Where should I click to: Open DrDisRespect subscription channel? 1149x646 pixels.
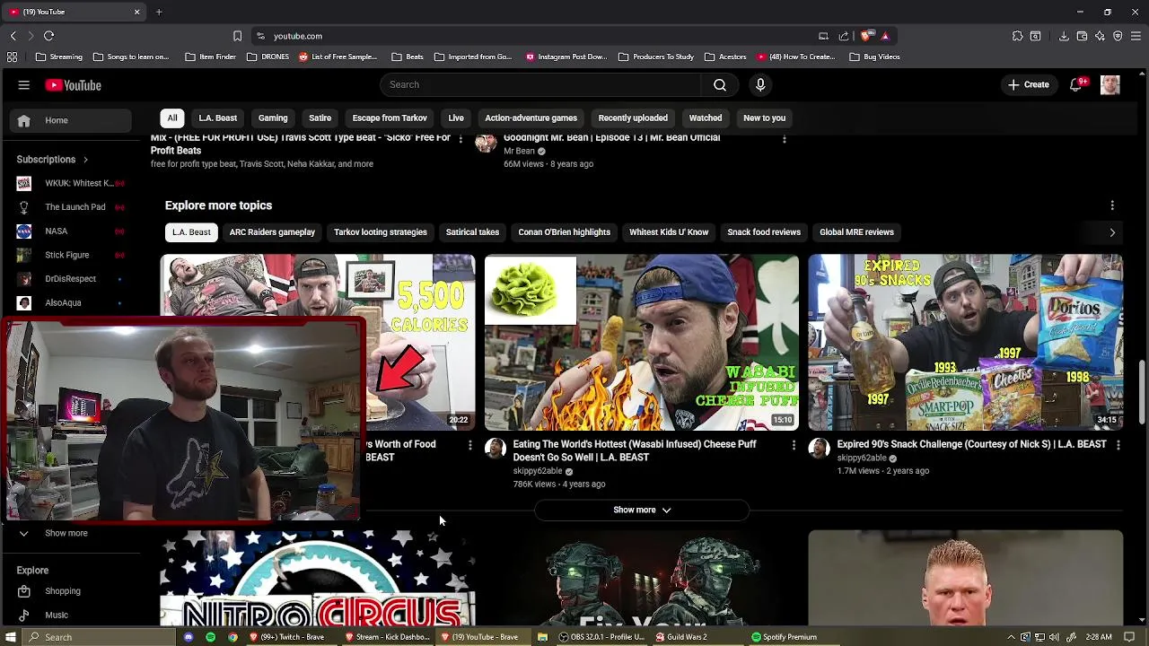coord(70,279)
